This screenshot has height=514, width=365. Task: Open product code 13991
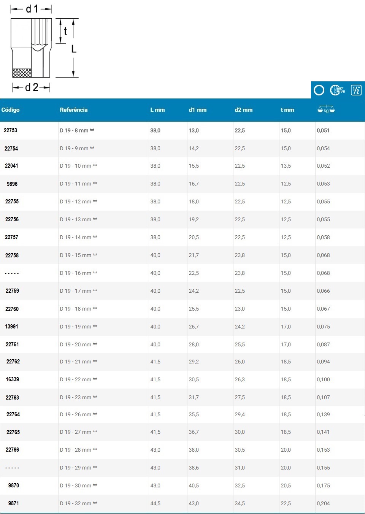[11, 327]
